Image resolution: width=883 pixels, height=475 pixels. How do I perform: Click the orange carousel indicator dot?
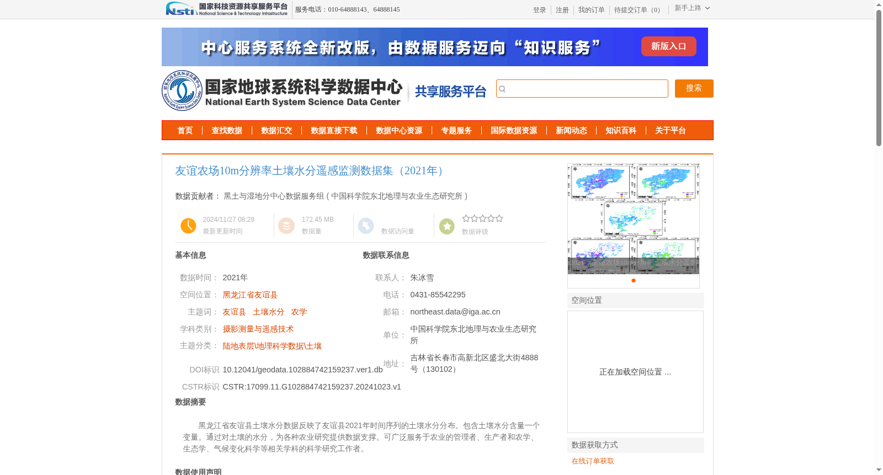(x=634, y=281)
